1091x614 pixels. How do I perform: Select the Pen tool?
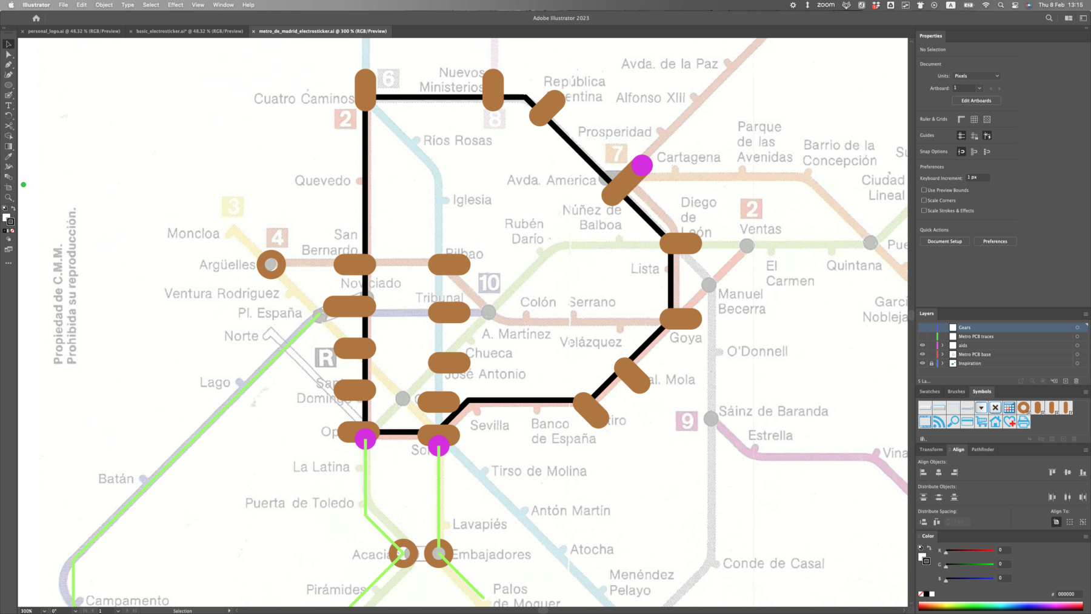(x=8, y=65)
